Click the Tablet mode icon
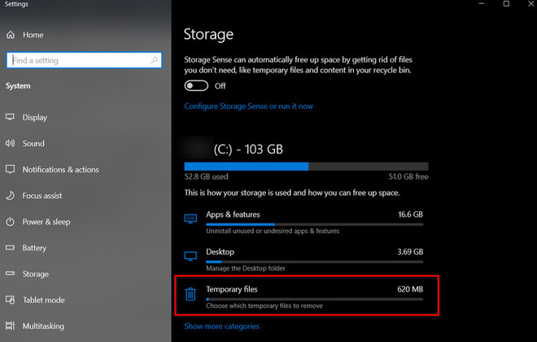 11,300
